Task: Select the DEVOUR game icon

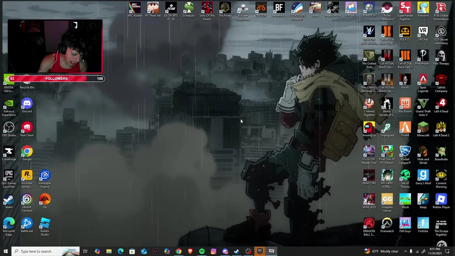Action: (261, 10)
